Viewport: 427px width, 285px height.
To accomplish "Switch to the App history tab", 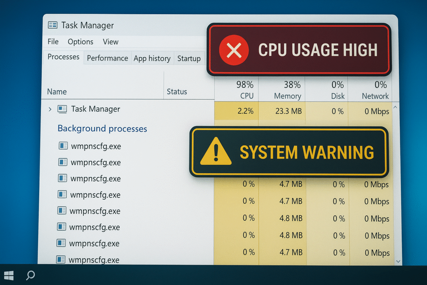I will [152, 58].
